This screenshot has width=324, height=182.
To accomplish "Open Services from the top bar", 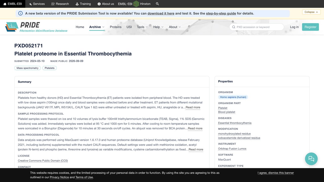I will tap(37, 4).
